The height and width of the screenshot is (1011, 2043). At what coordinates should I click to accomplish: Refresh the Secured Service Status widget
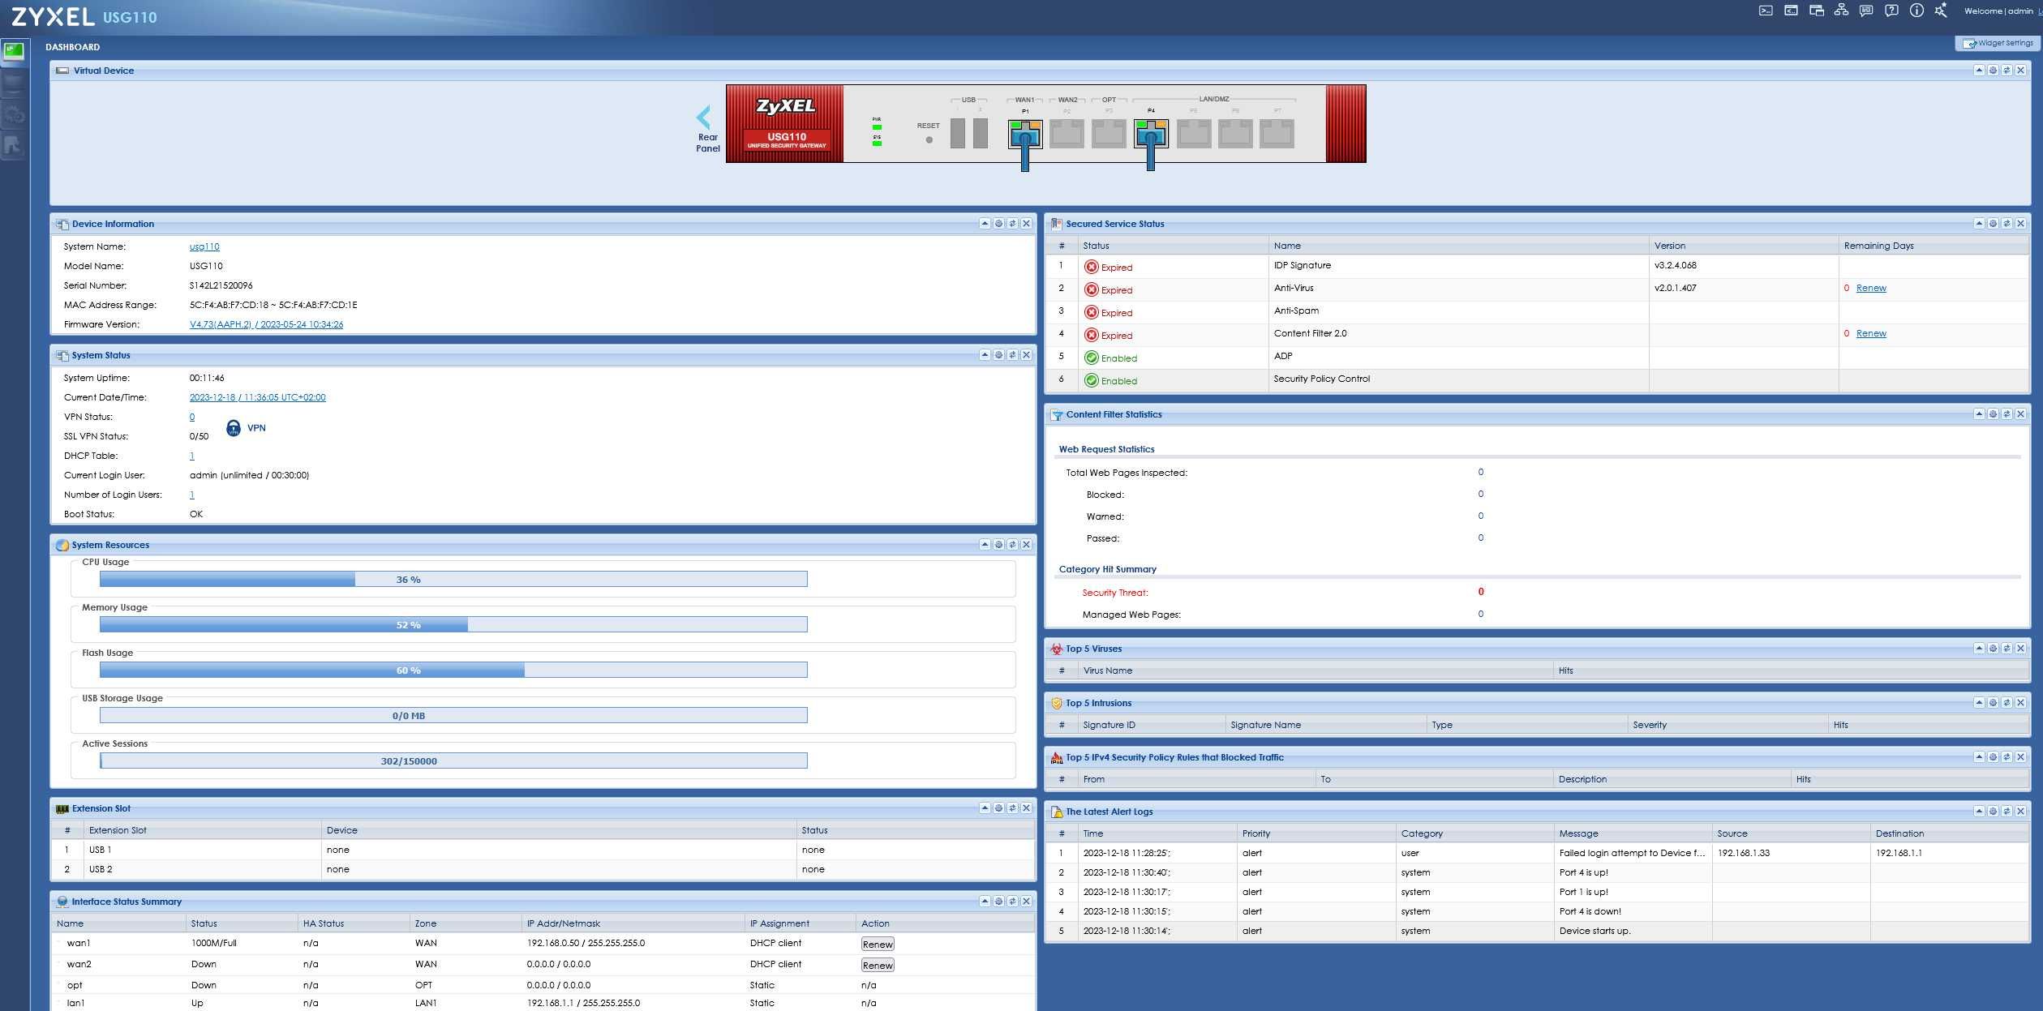(2007, 224)
